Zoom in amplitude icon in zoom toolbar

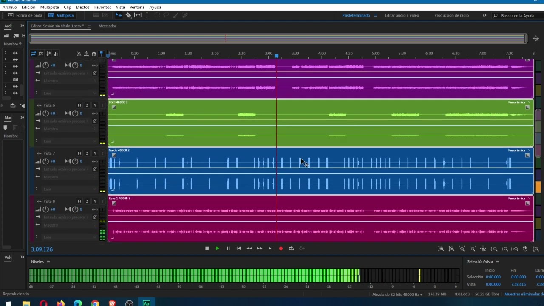(x=441, y=249)
